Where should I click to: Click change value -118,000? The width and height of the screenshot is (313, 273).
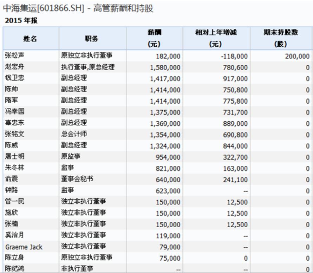tap(234, 56)
